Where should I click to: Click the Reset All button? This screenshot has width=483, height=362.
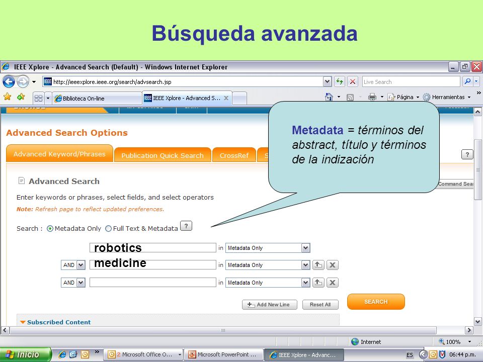pyautogui.click(x=320, y=305)
